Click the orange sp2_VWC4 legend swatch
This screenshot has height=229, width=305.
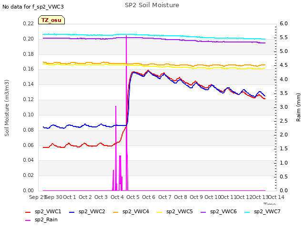[x=116, y=212]
